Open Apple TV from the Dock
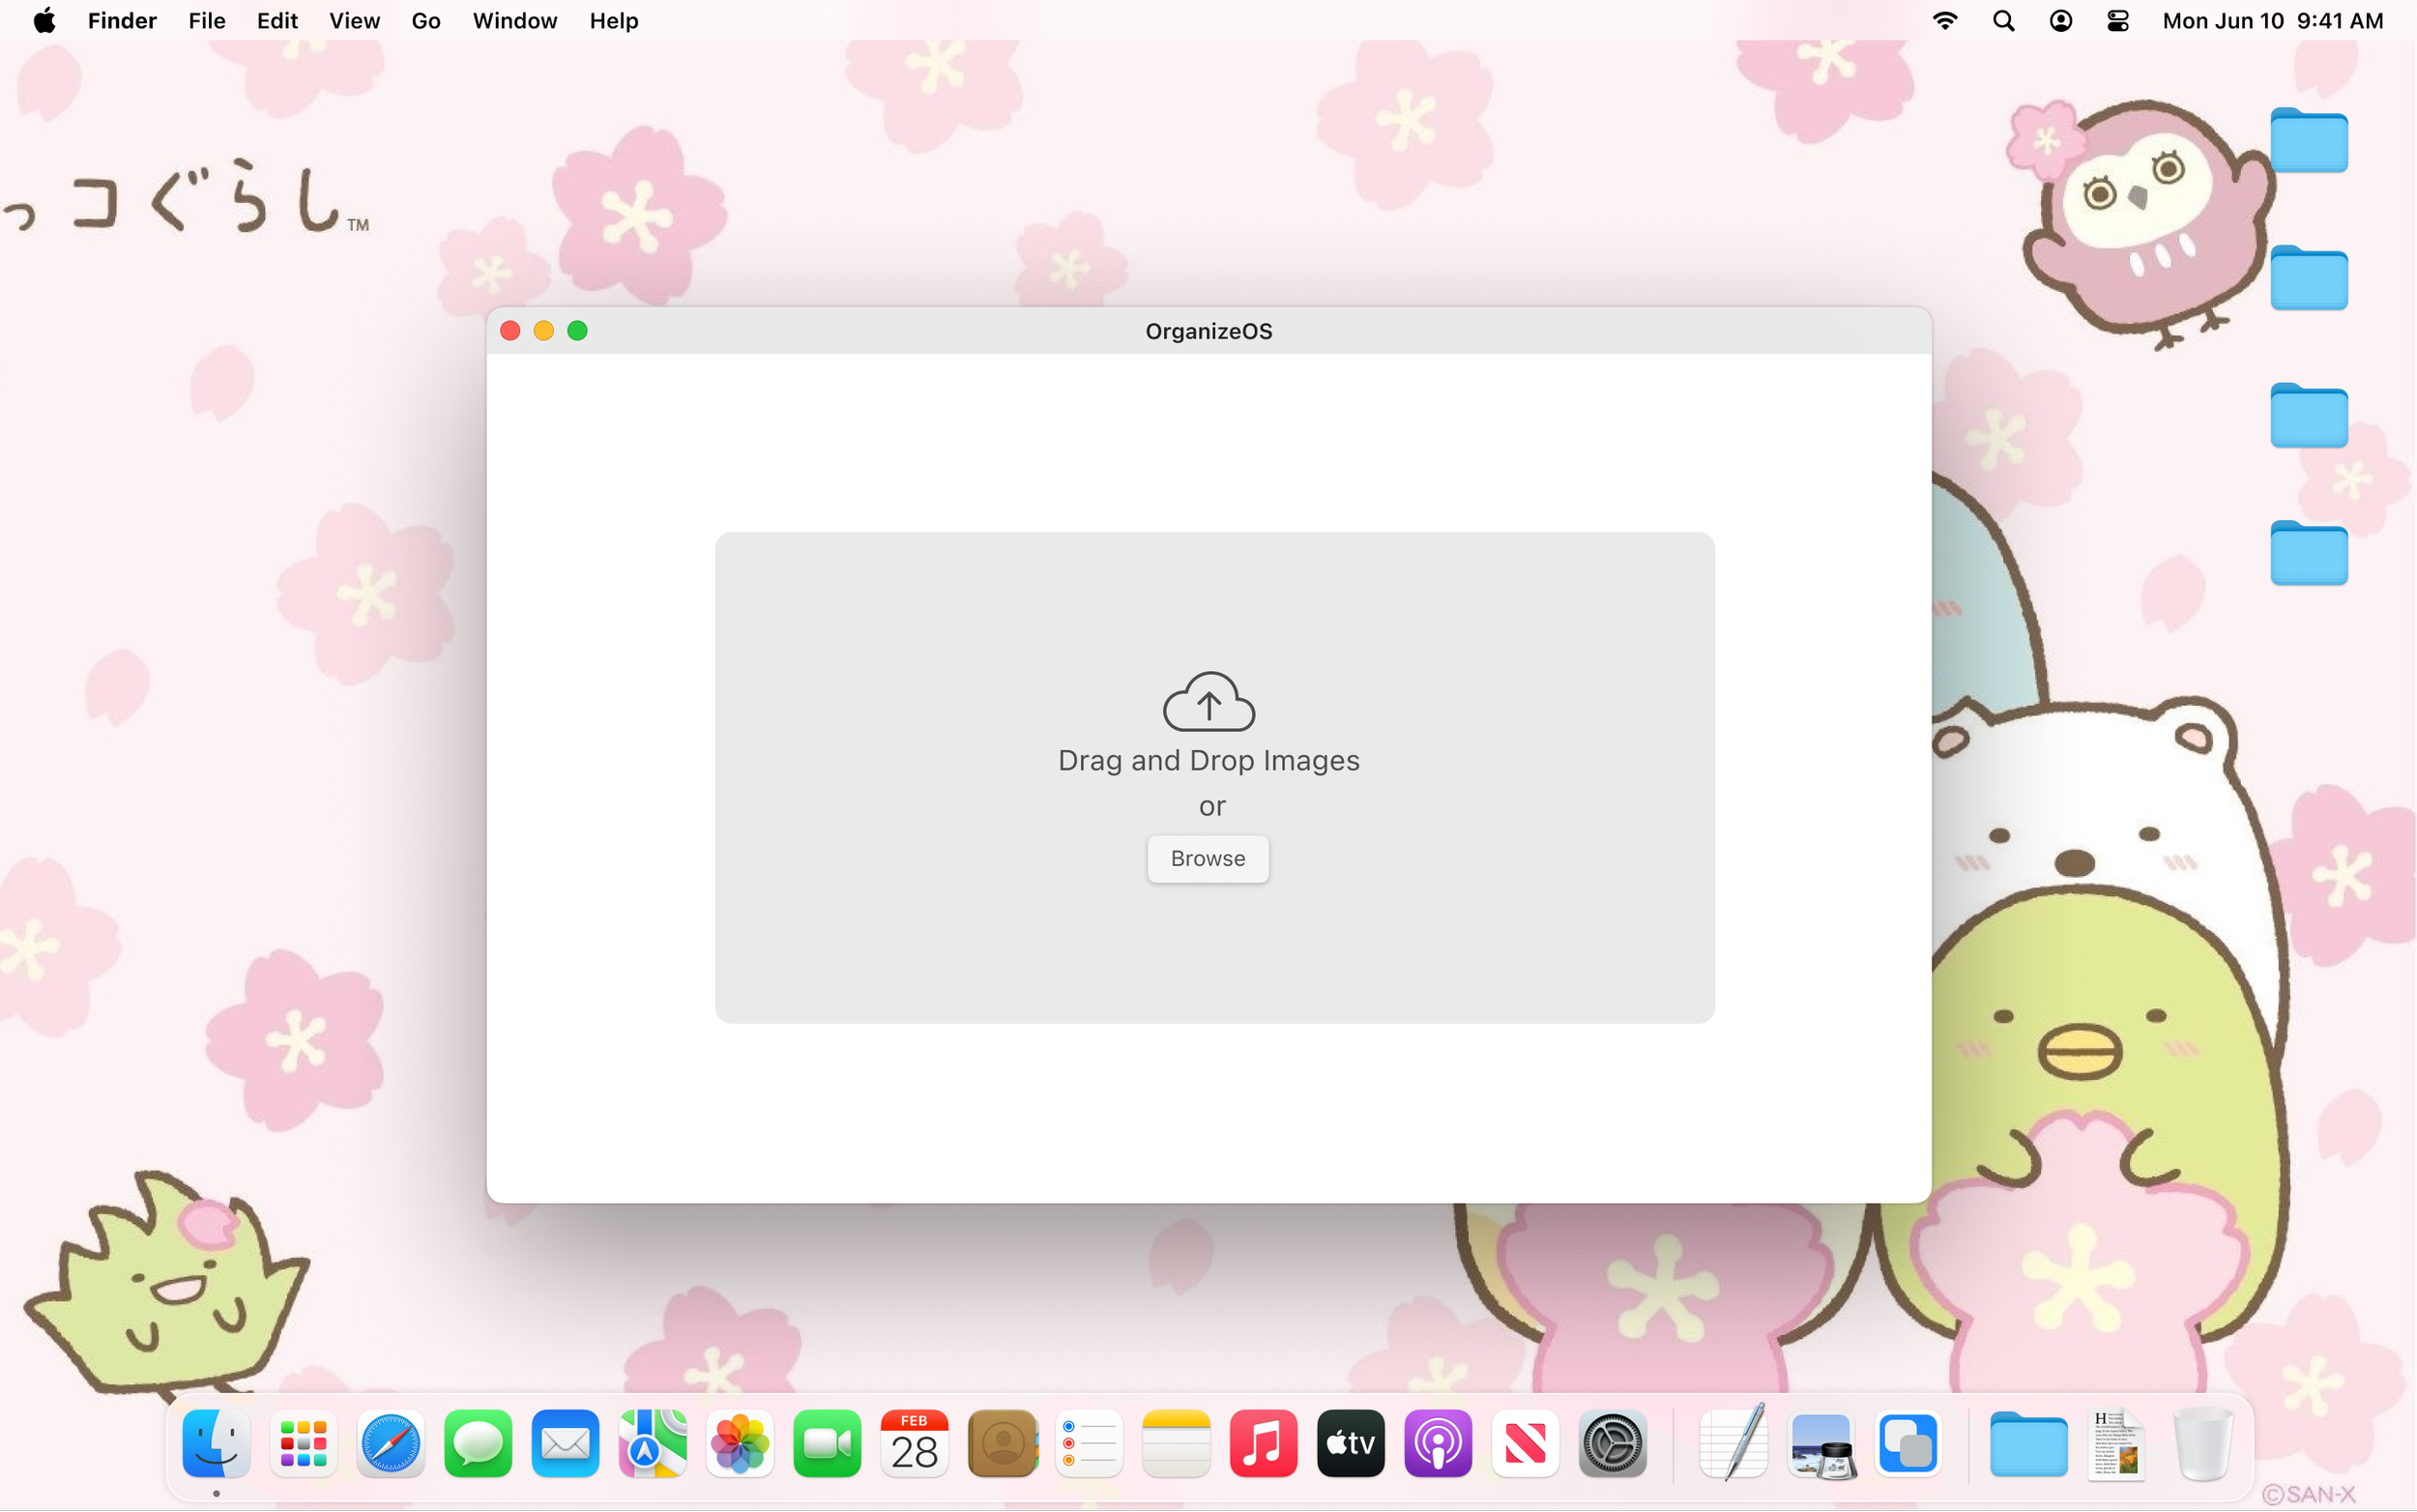The width and height of the screenshot is (2417, 1512). click(x=1351, y=1444)
